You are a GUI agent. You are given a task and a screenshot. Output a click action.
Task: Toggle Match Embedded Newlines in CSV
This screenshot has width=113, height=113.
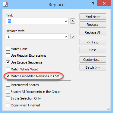8,76
